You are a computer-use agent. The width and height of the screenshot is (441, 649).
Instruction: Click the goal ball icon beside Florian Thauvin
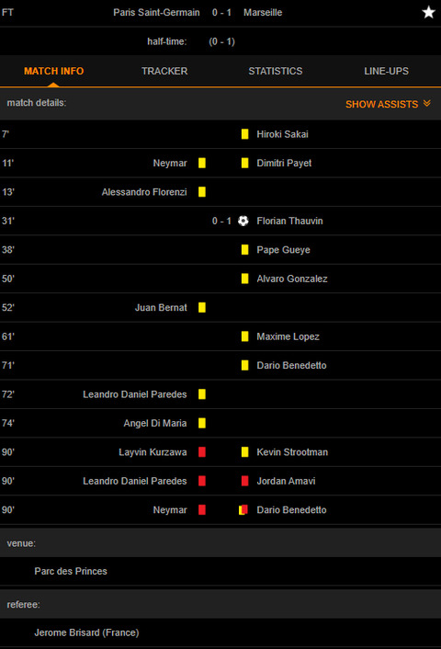(x=243, y=221)
